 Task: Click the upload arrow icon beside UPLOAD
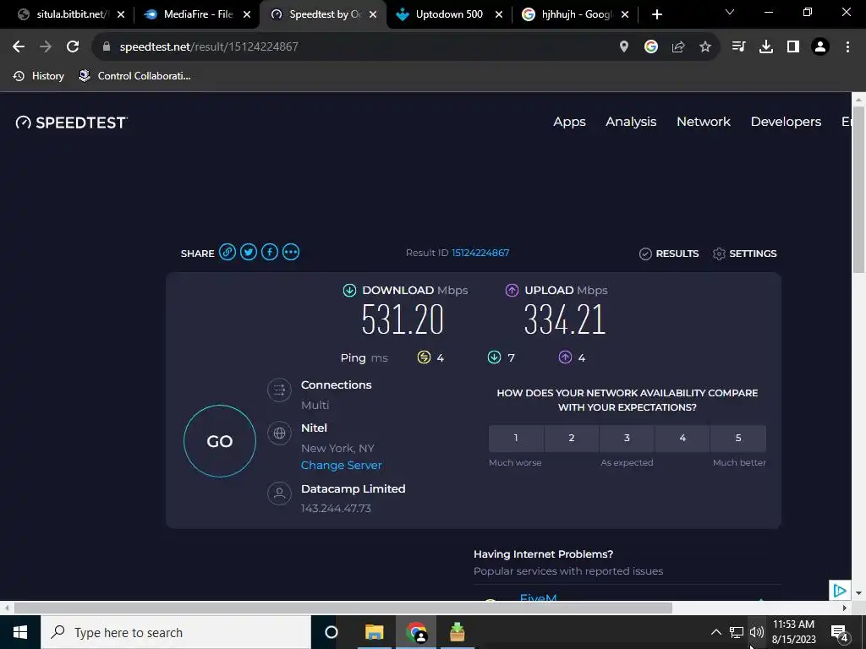tap(512, 291)
